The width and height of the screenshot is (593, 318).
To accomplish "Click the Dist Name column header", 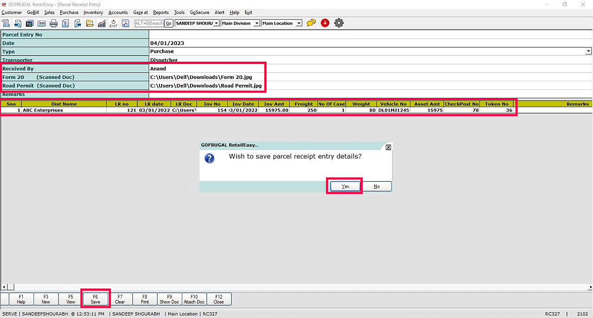I will pos(64,104).
